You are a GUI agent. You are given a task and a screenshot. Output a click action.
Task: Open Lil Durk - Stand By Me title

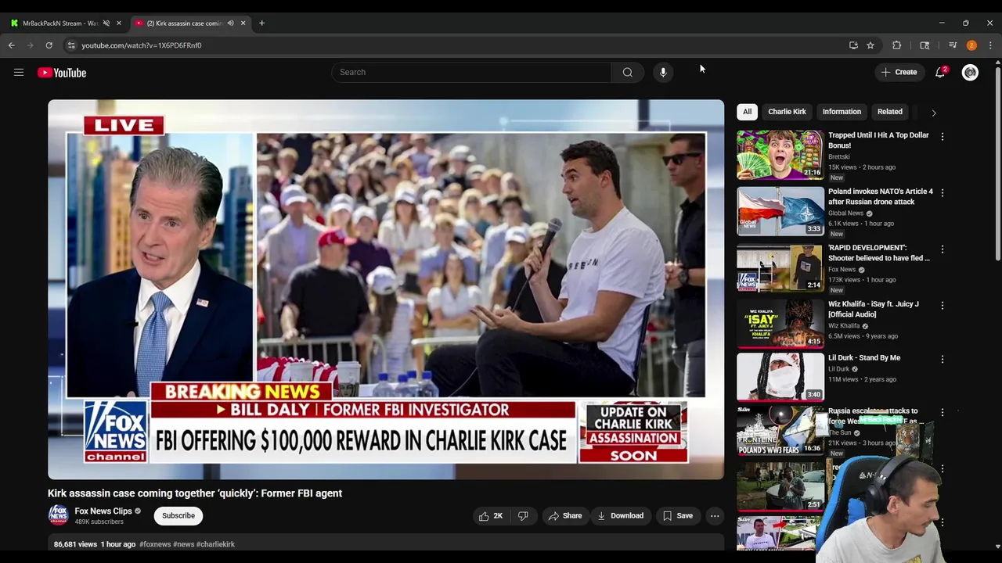click(x=864, y=358)
